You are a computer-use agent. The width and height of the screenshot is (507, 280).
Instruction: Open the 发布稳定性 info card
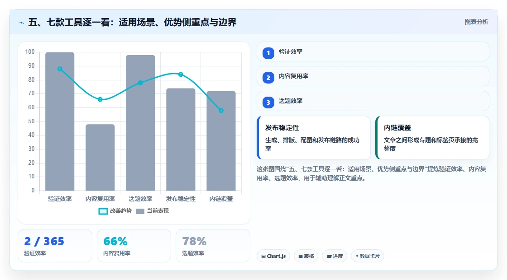[x=314, y=138]
